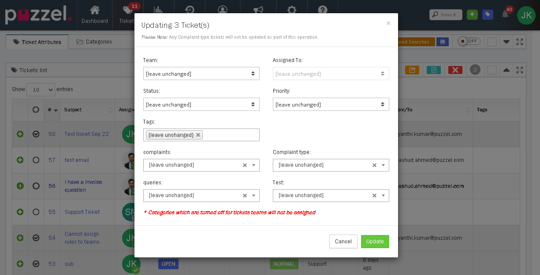This screenshot has width=540, height=275.
Task: Open the Team dropdown
Action: [x=201, y=74]
